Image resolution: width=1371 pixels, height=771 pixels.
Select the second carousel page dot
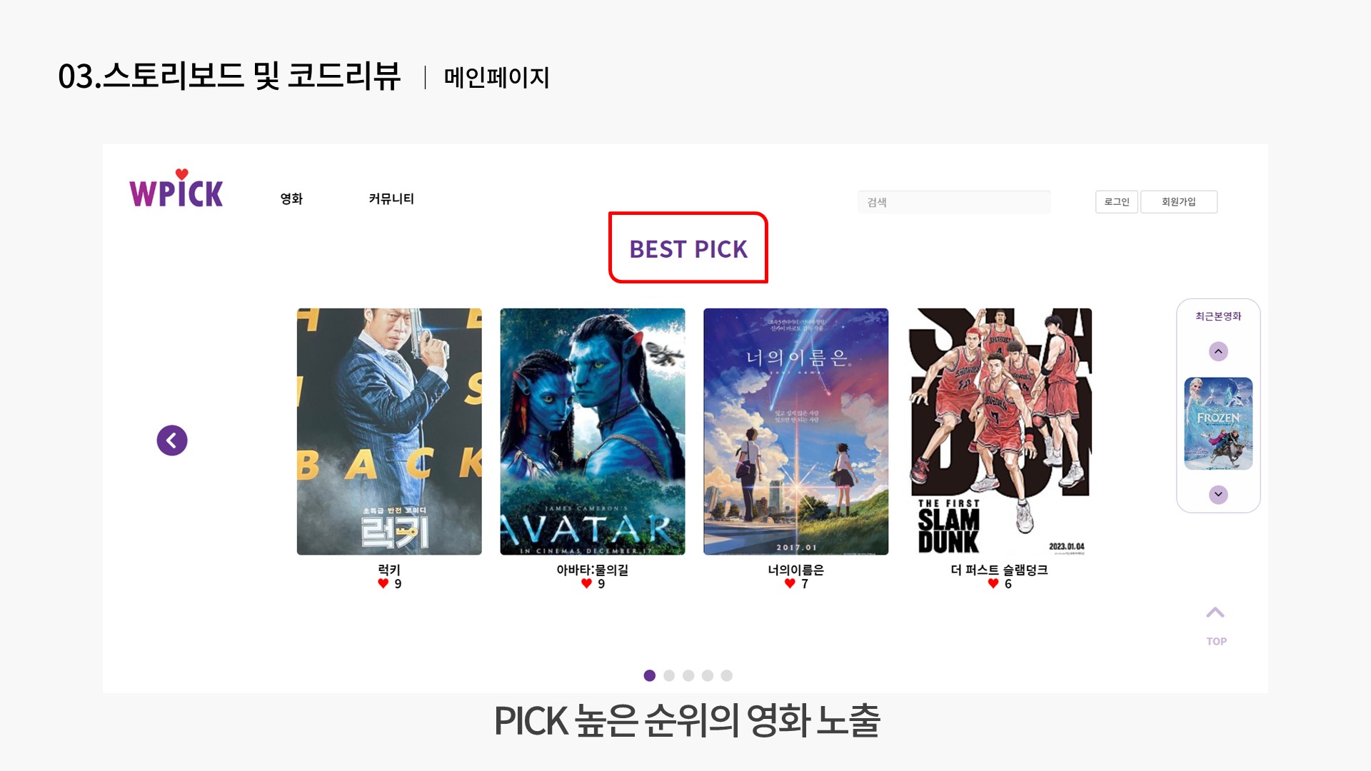tap(669, 675)
